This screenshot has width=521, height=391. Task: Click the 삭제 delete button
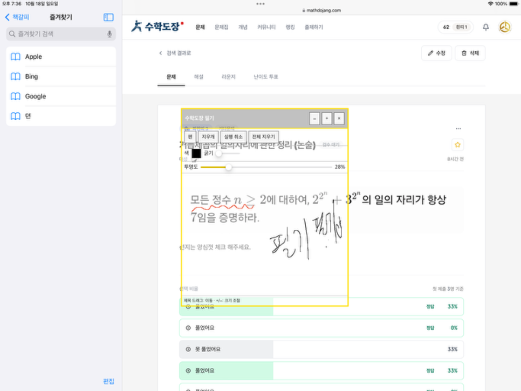point(470,53)
